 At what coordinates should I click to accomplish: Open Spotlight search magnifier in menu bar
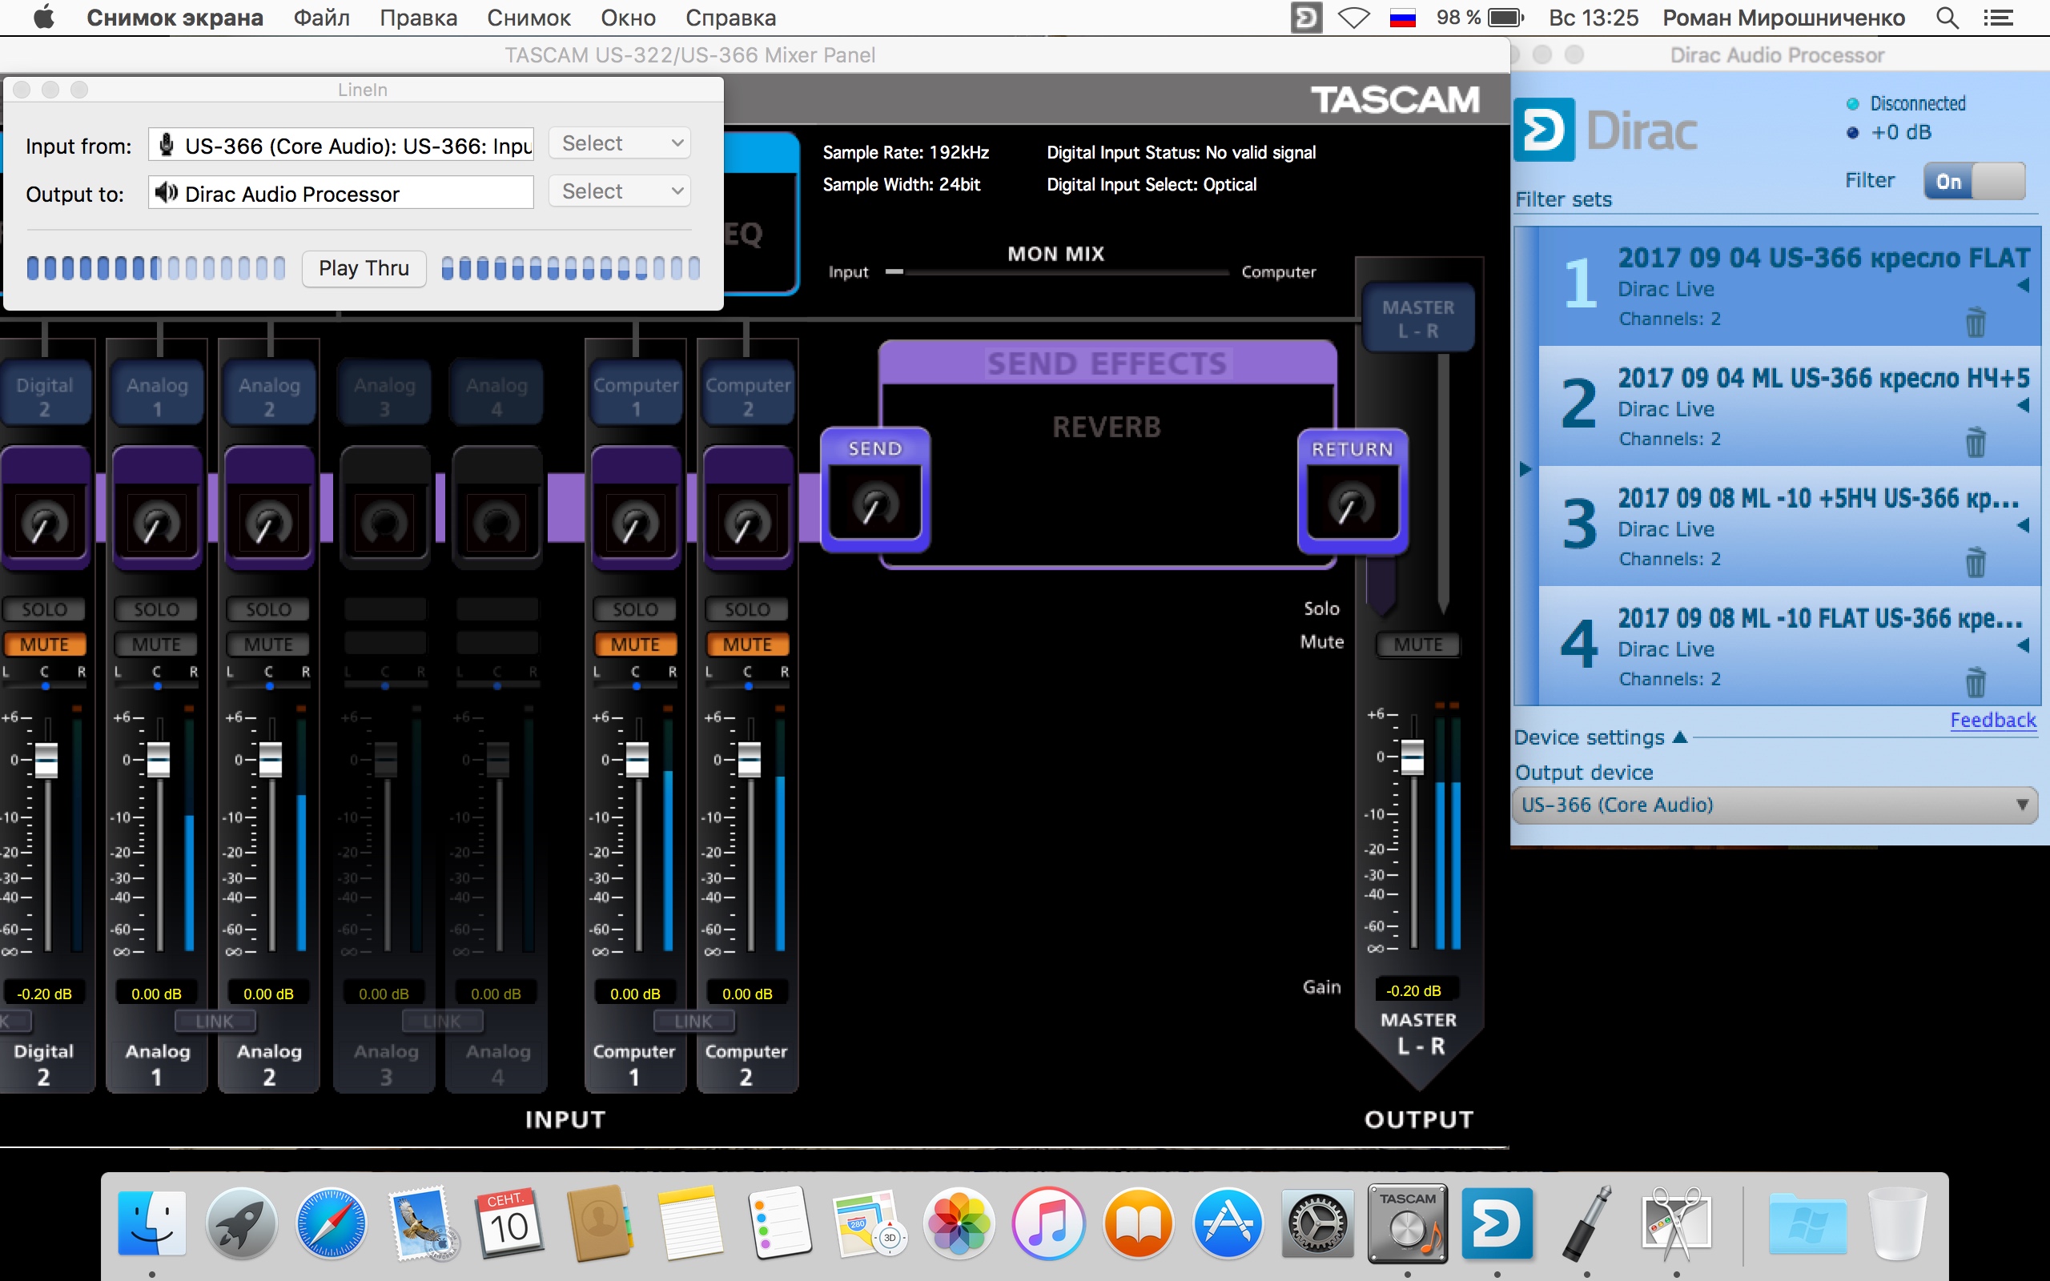[x=1947, y=18]
